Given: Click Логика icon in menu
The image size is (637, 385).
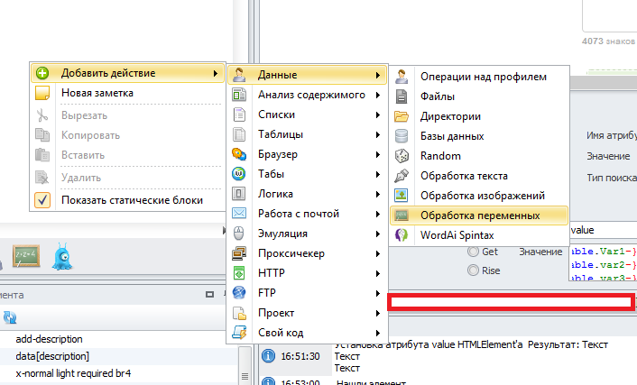Looking at the screenshot, I should pos(239,194).
